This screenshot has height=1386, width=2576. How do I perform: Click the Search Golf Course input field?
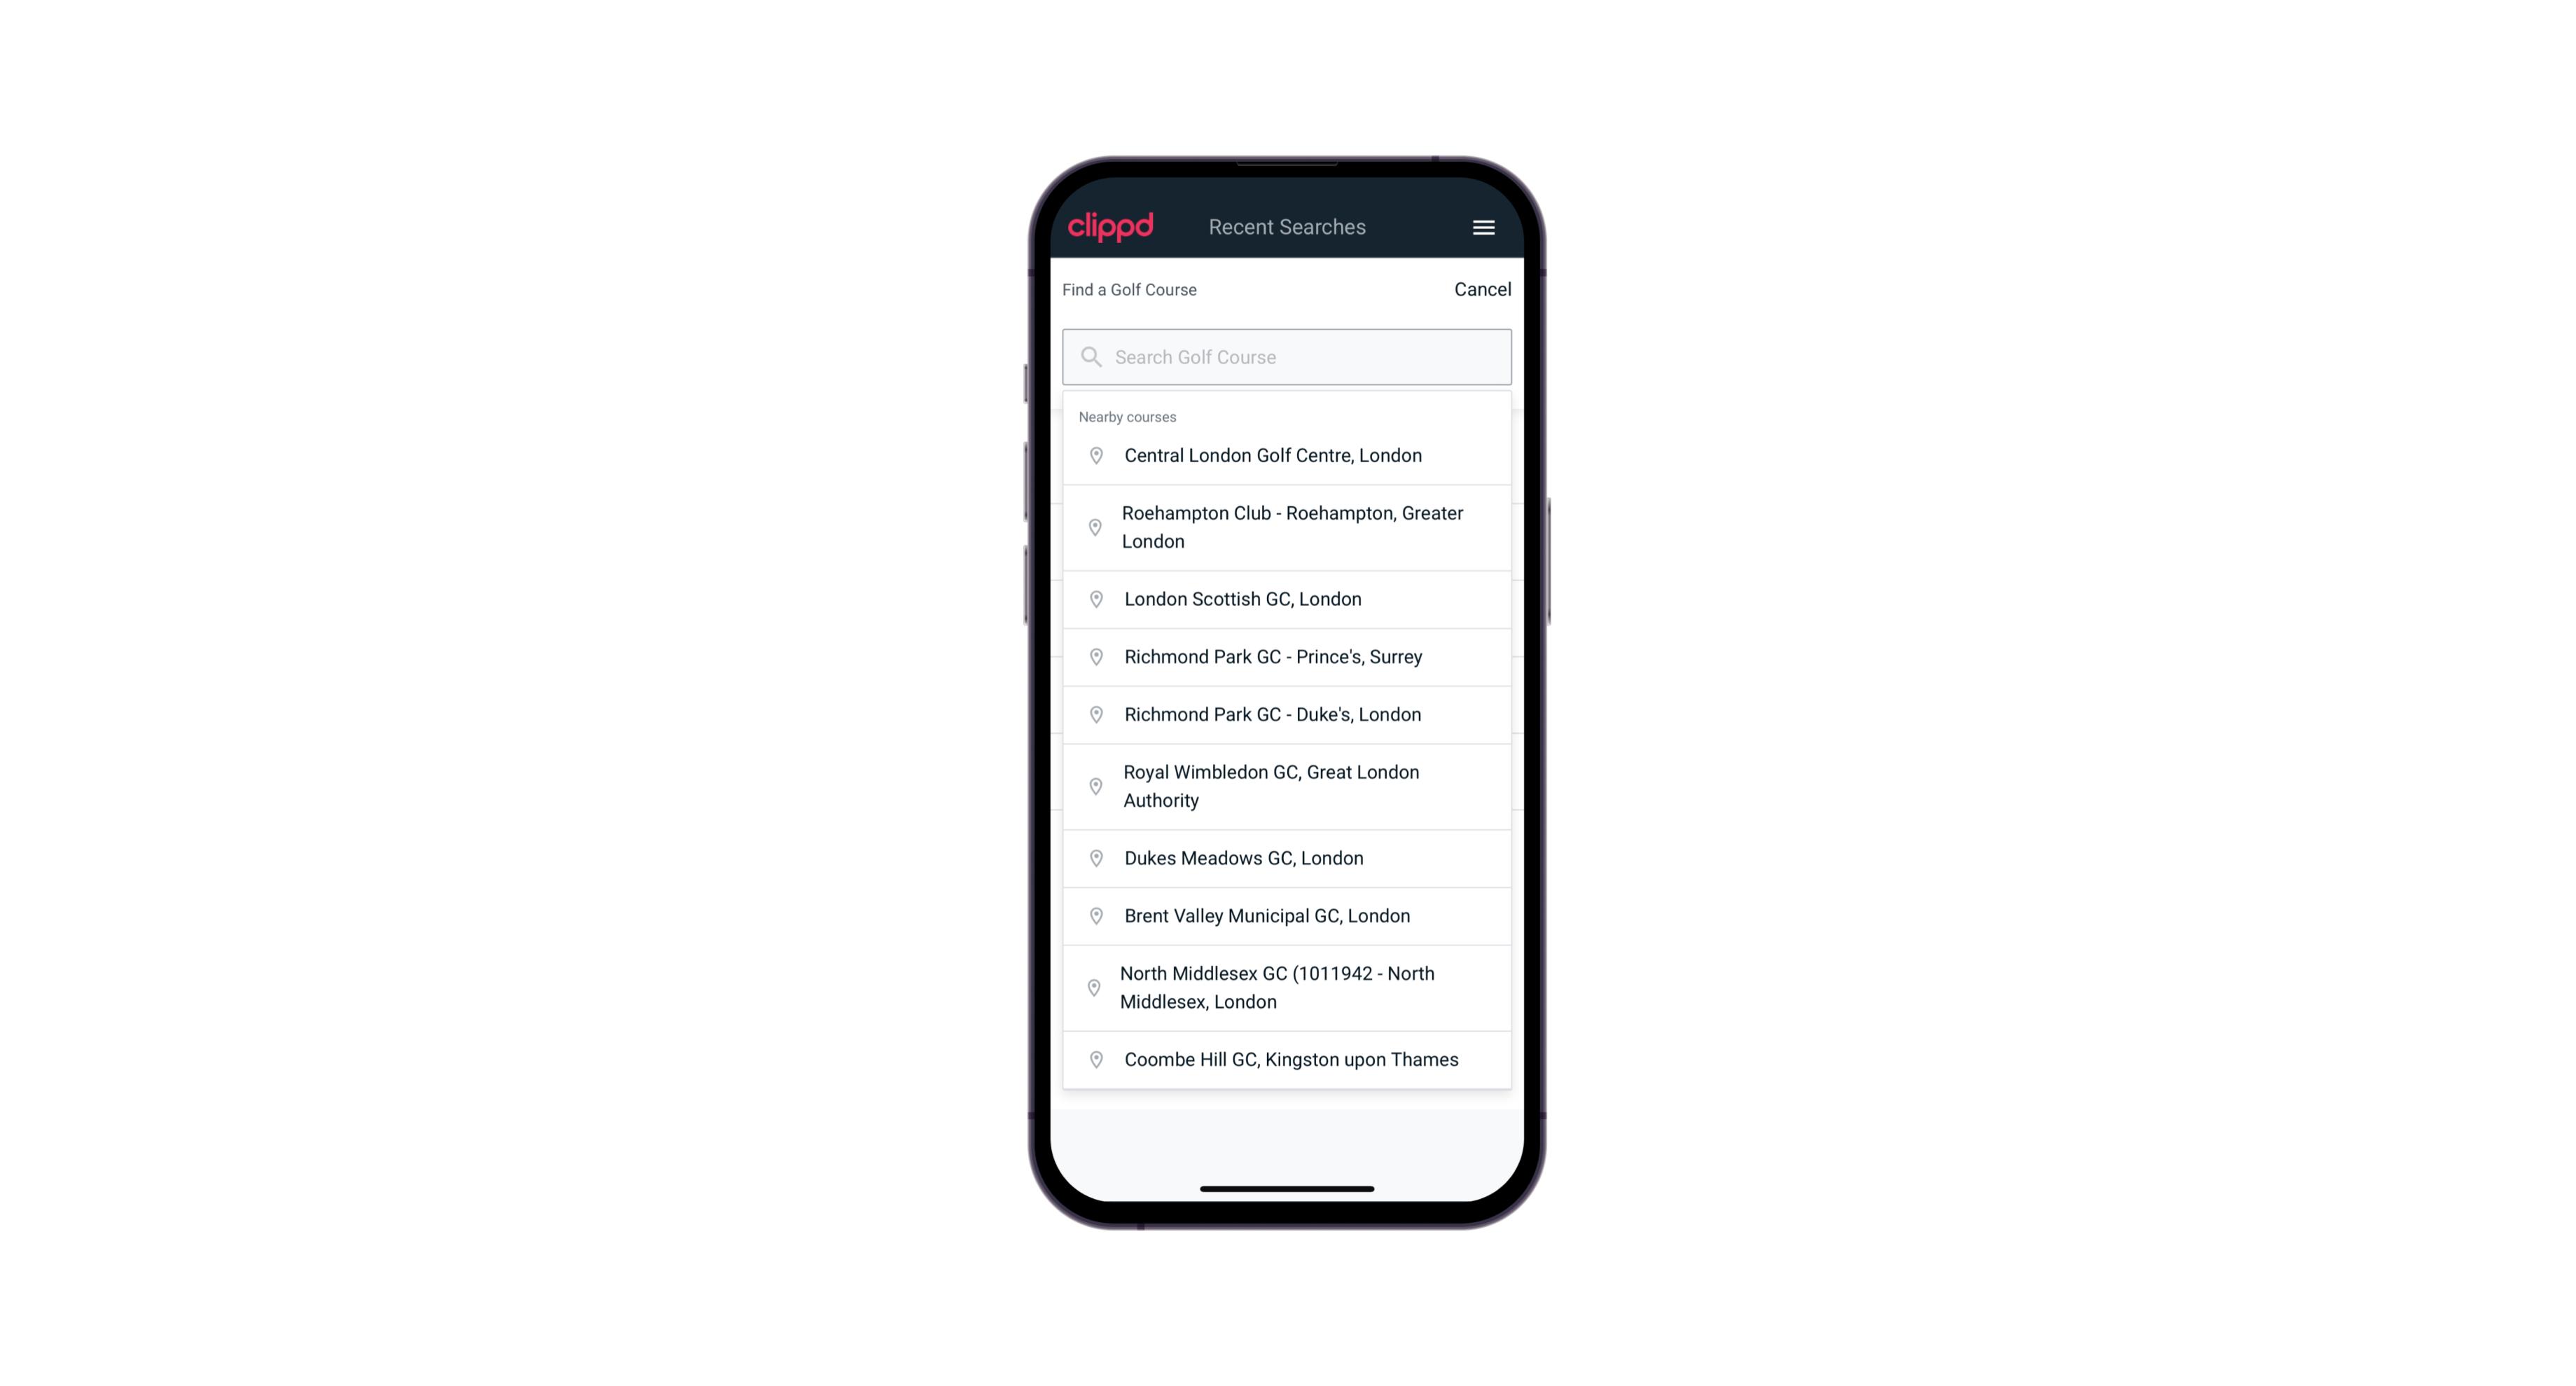(1287, 355)
